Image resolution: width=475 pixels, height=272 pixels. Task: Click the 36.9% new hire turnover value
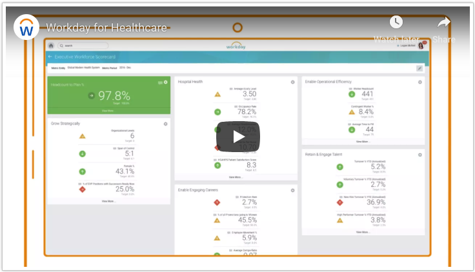(x=376, y=202)
